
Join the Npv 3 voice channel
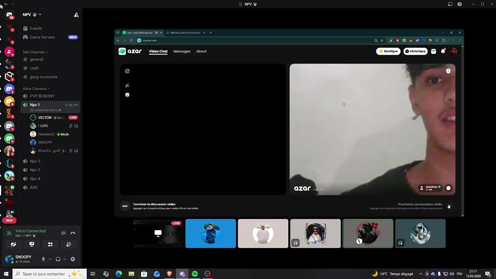tap(50, 161)
